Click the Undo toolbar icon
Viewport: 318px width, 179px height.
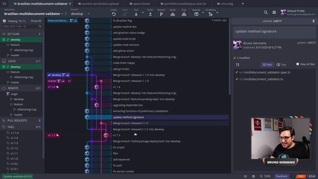pos(114,14)
